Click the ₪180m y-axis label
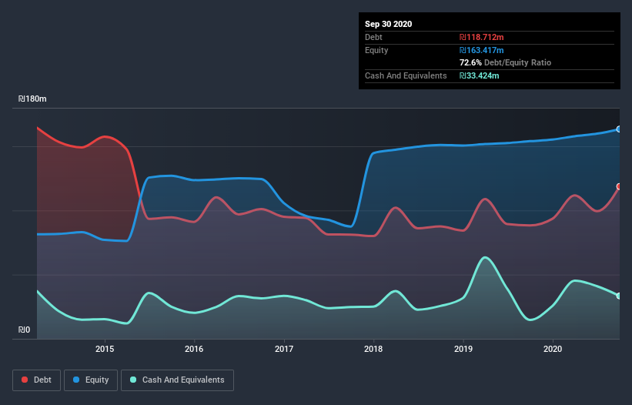The image size is (632, 405). (32, 99)
